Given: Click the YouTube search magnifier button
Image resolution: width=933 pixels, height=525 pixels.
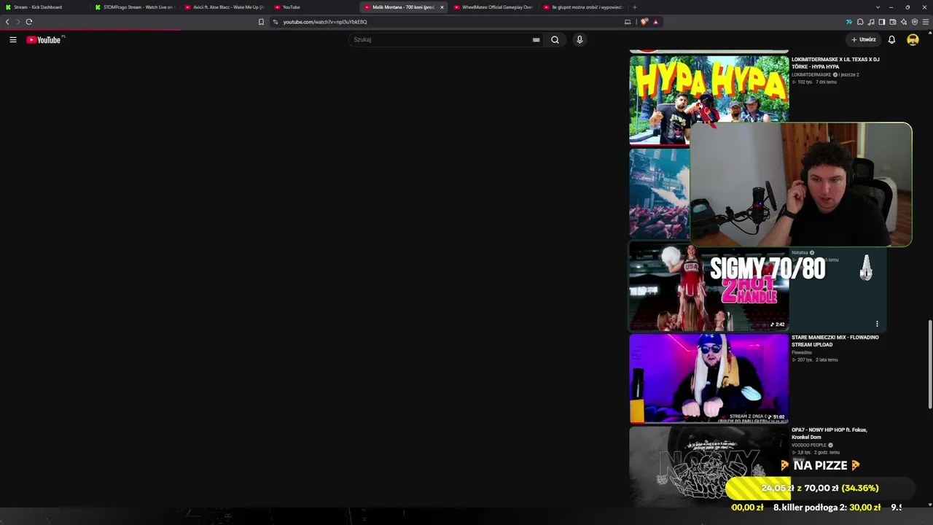Looking at the screenshot, I should (x=555, y=39).
